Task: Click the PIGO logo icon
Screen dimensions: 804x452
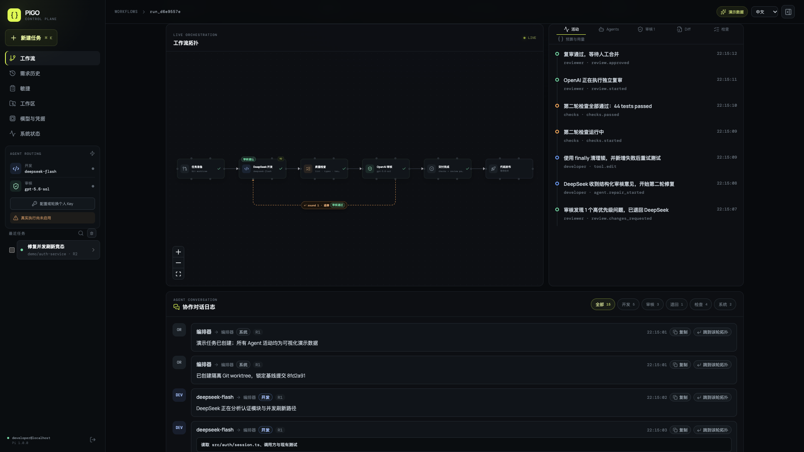Action: tap(14, 15)
